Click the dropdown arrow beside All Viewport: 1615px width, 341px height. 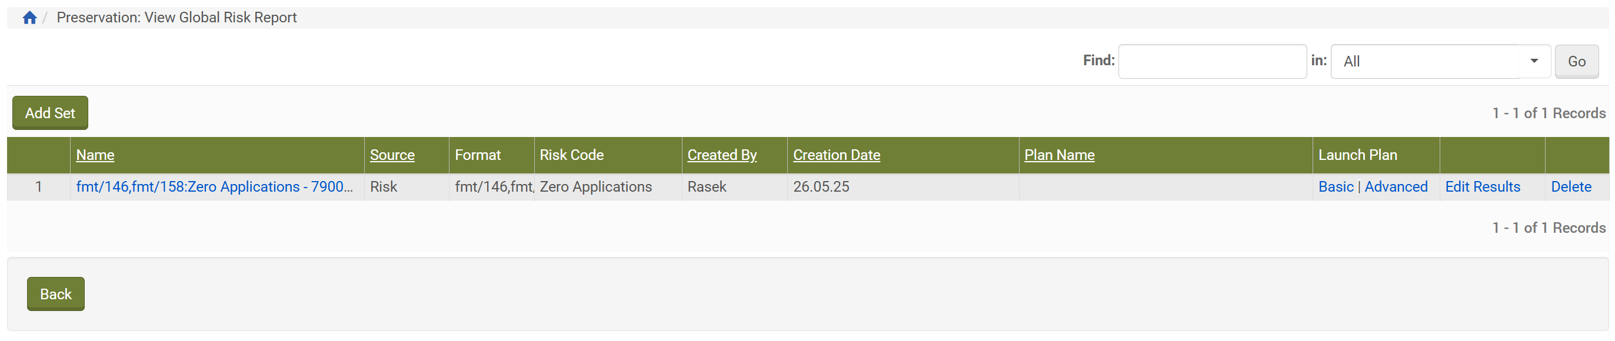[x=1533, y=61]
